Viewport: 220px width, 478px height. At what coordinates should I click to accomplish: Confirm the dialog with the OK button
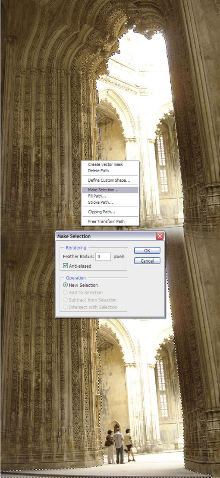[147, 250]
